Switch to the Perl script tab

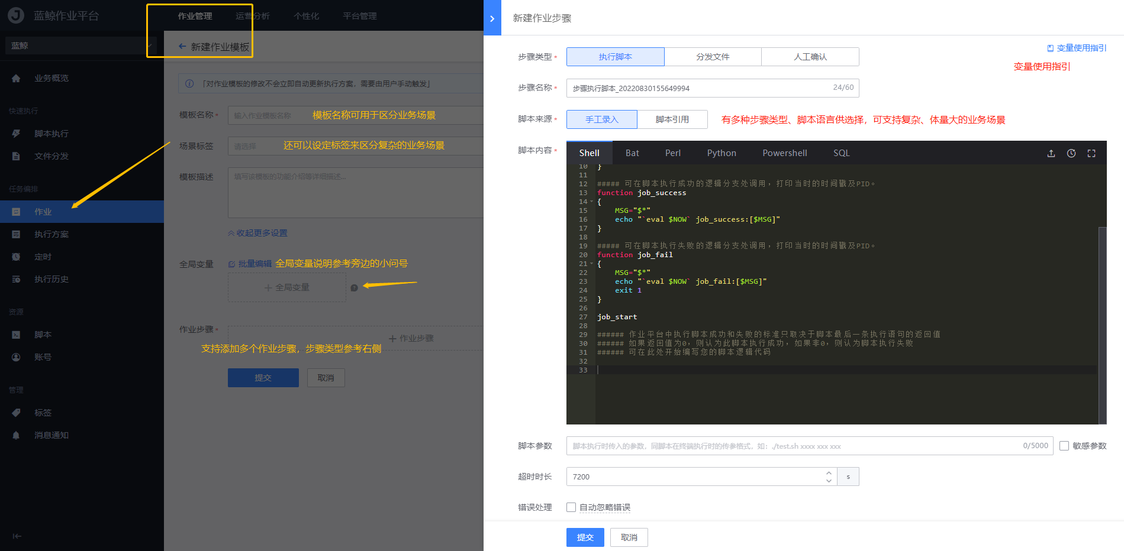point(673,153)
